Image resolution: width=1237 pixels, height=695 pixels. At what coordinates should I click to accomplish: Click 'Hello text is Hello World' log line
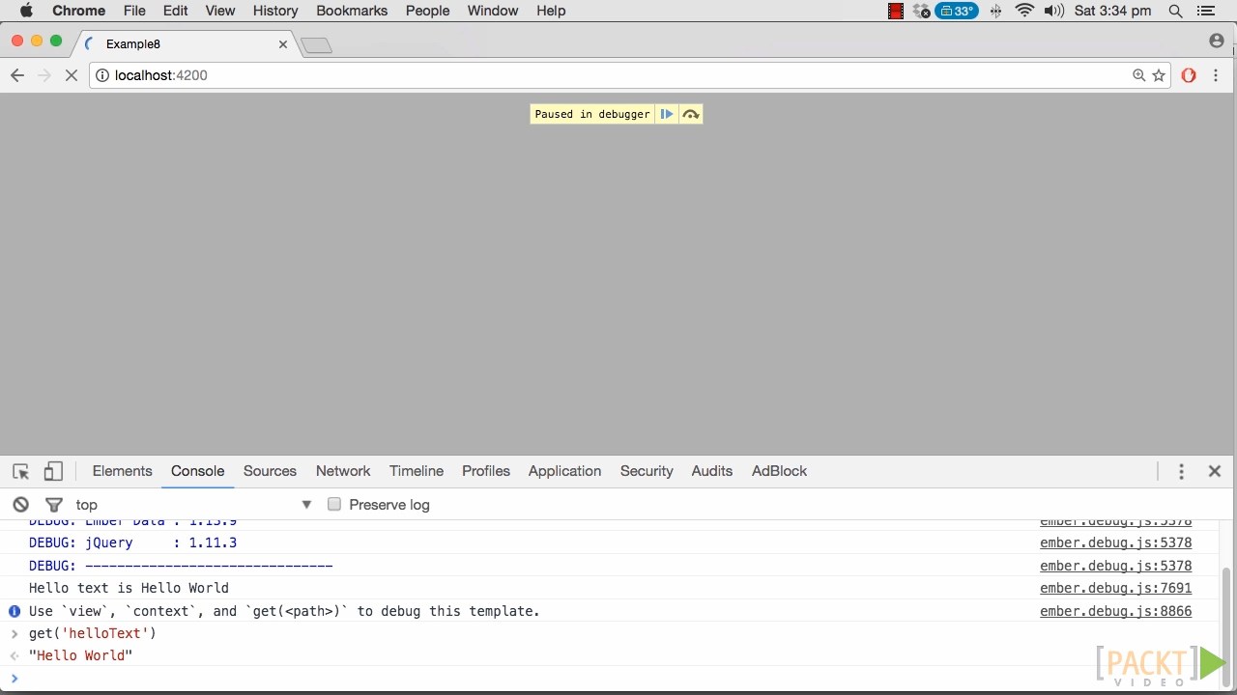tap(129, 588)
